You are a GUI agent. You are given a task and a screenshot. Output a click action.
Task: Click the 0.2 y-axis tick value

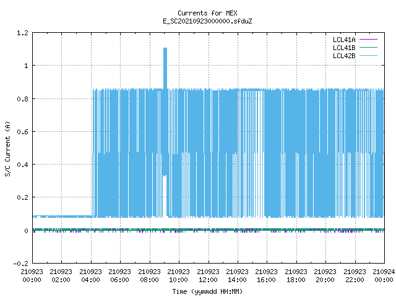(x=22, y=197)
